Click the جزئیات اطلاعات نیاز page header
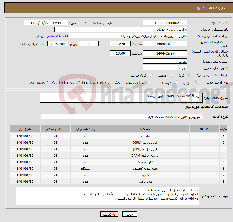233x222 pixels. 211,8
